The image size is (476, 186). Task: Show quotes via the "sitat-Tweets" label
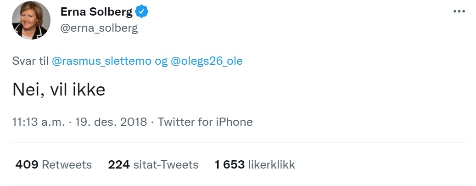pyautogui.click(x=165, y=164)
